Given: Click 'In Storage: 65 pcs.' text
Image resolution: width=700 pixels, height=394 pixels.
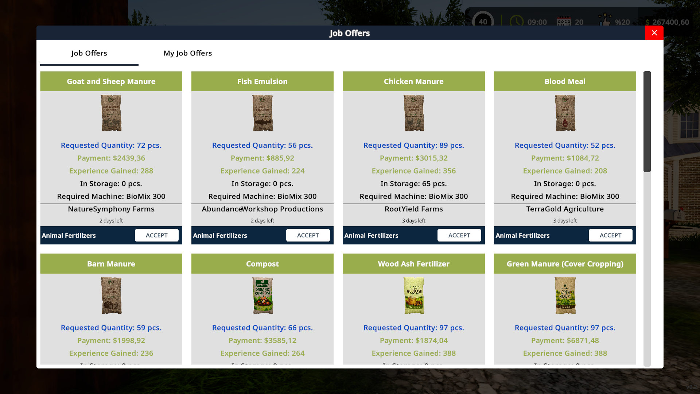Looking at the screenshot, I should 414,184.
